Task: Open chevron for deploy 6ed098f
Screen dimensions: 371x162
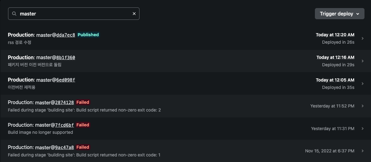Action: (x=363, y=84)
